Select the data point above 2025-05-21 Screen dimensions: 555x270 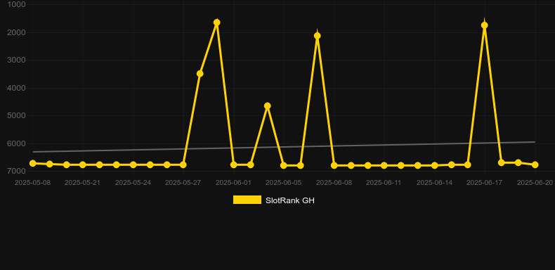(x=83, y=165)
